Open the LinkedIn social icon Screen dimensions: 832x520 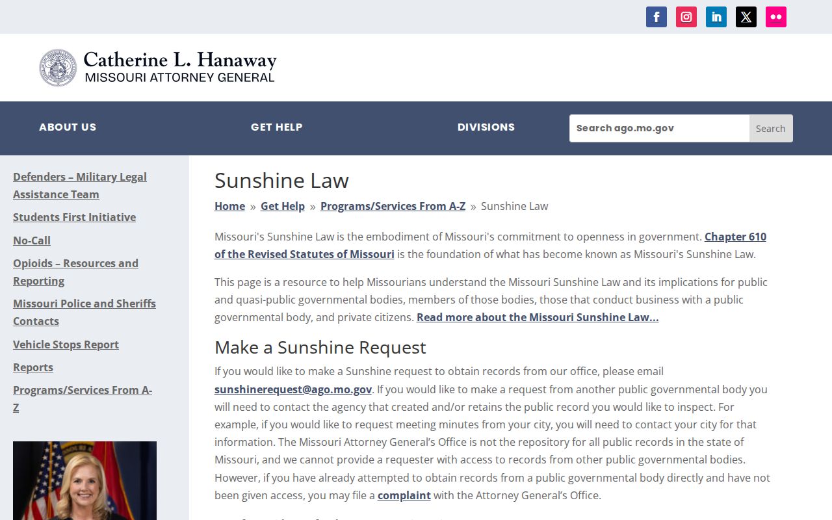point(716,17)
